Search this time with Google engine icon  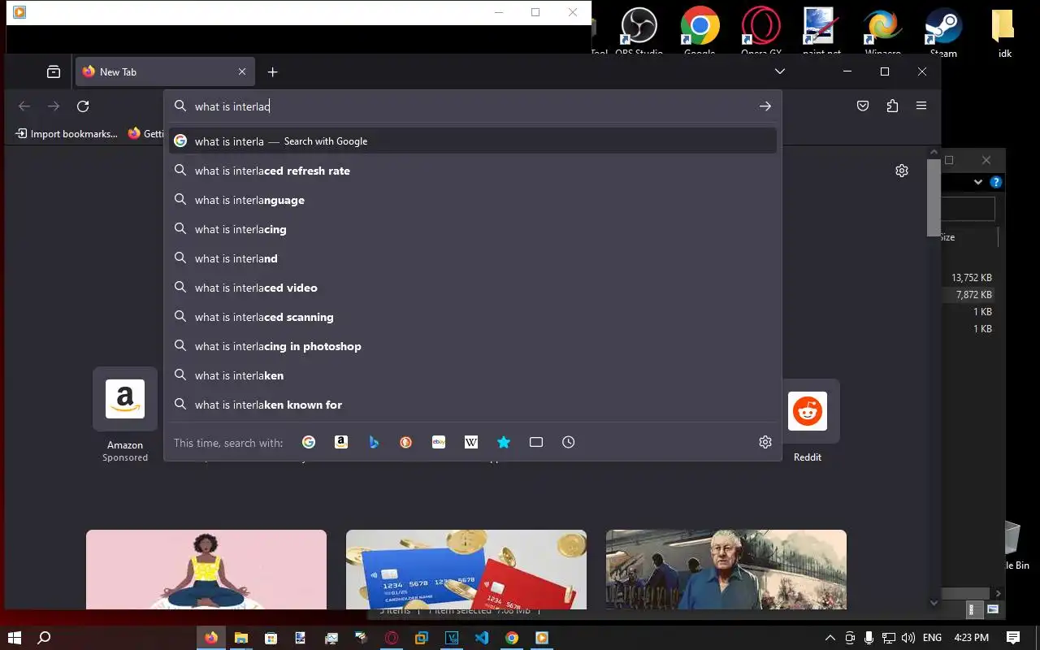pyautogui.click(x=309, y=442)
